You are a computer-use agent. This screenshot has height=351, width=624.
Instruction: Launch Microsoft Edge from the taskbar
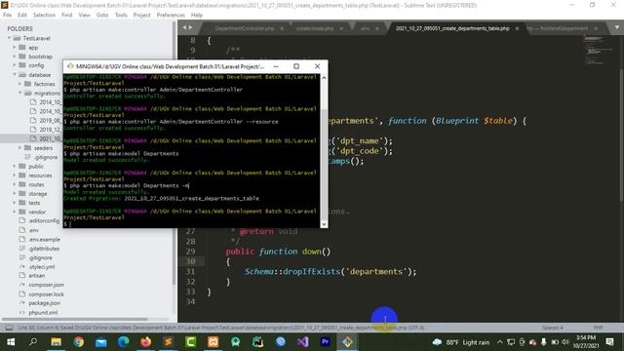click(x=124, y=342)
